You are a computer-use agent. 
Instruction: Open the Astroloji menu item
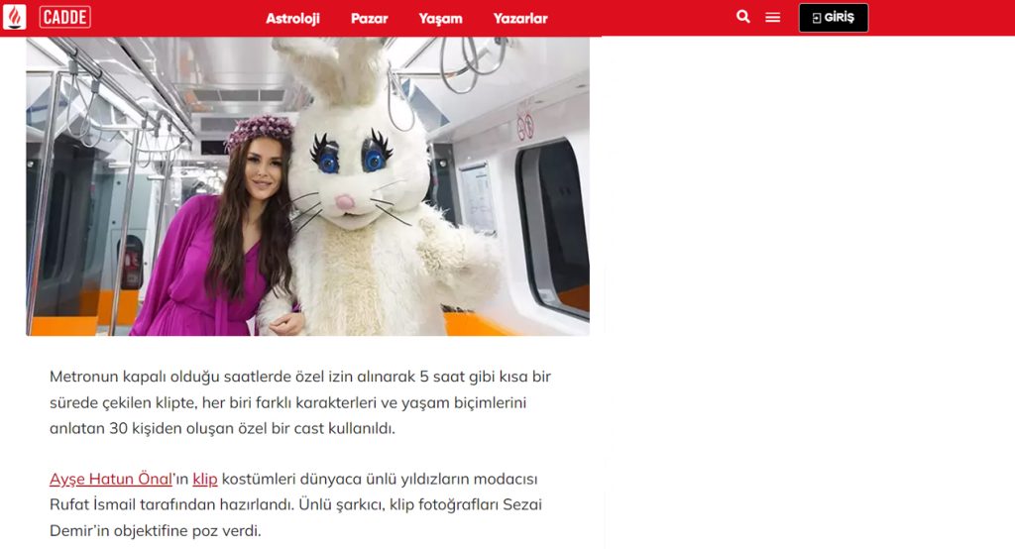pyautogui.click(x=292, y=18)
